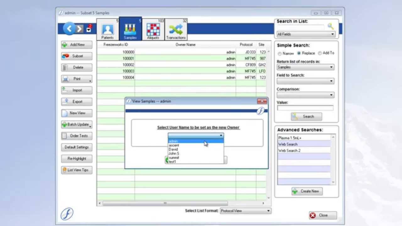Select sample row 100003
Viewport: 402px width, 226px height.
click(x=182, y=71)
